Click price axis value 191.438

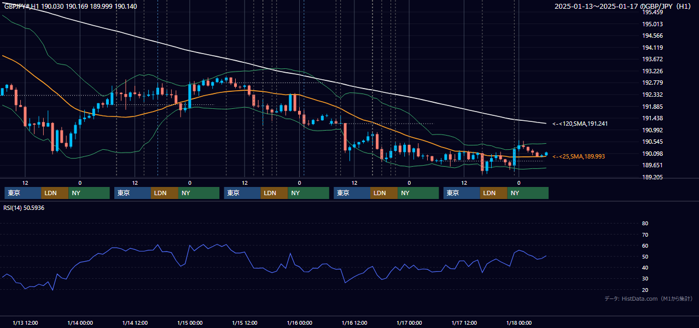point(653,118)
